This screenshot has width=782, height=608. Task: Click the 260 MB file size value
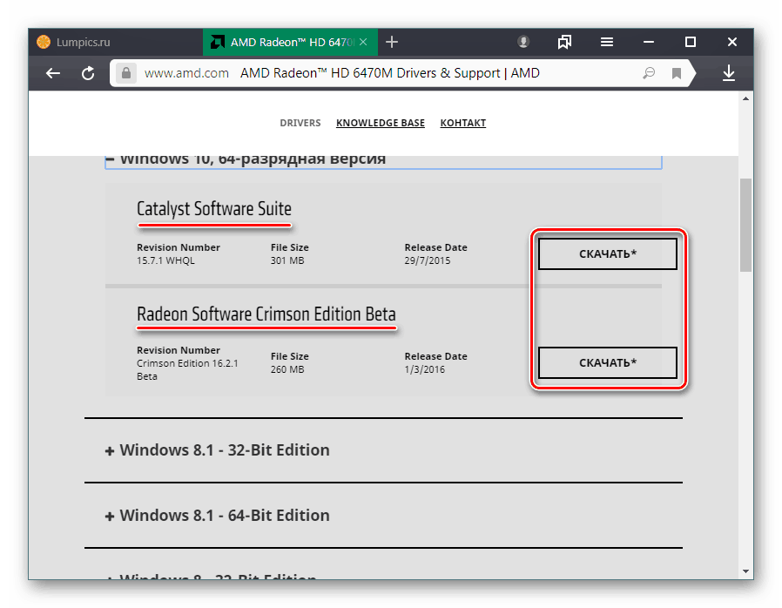287,369
